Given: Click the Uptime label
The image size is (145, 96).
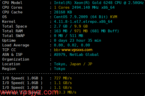Looking at the screenshot, I should tap(9, 40).
